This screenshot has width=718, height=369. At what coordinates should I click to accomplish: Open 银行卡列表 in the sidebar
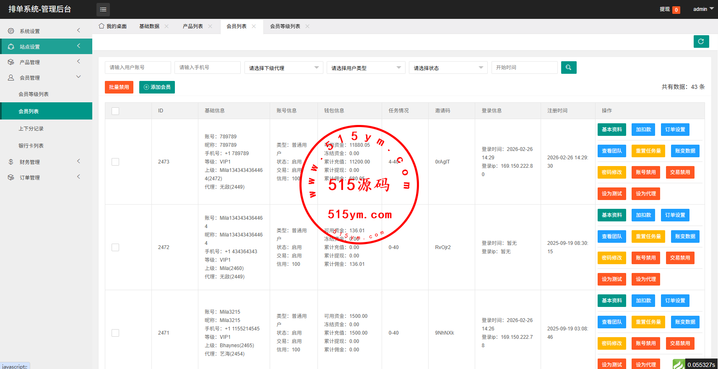tap(31, 146)
